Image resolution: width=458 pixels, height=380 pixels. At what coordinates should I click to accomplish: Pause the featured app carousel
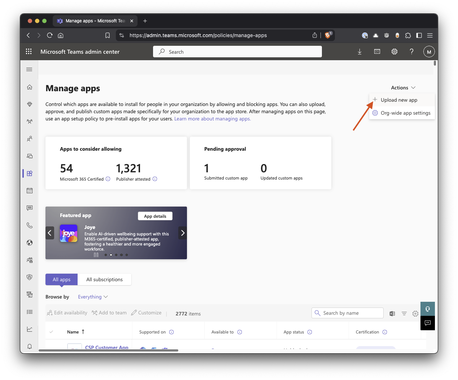(x=96, y=255)
